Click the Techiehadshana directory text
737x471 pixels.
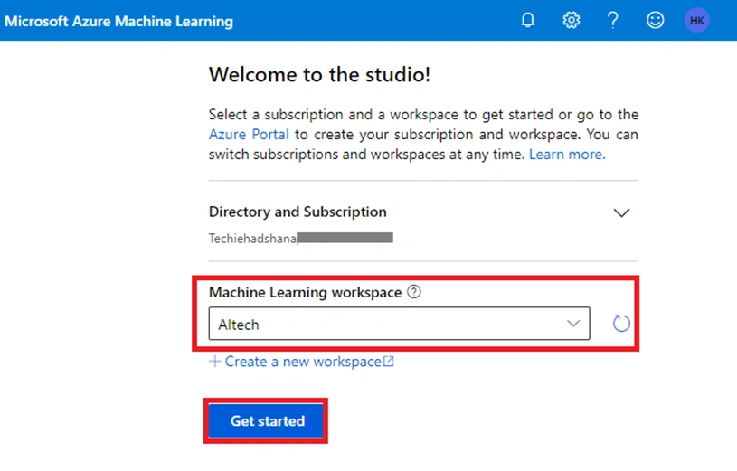[252, 239]
